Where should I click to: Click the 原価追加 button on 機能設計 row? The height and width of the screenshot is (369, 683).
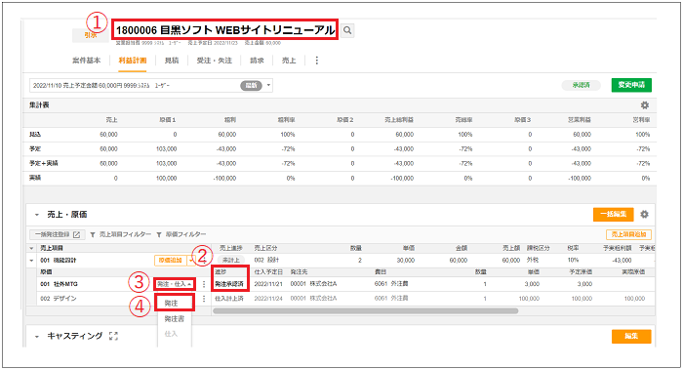[x=171, y=260]
